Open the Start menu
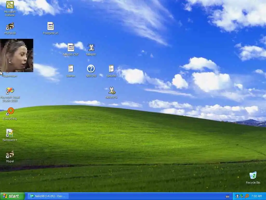Image resolution: width=266 pixels, height=200 pixels. (12, 196)
